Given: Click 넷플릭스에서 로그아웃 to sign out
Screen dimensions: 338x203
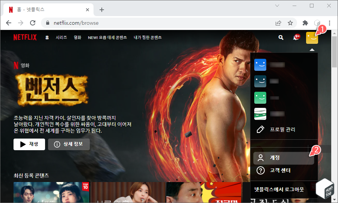Looking at the screenshot, I should click(x=279, y=189).
